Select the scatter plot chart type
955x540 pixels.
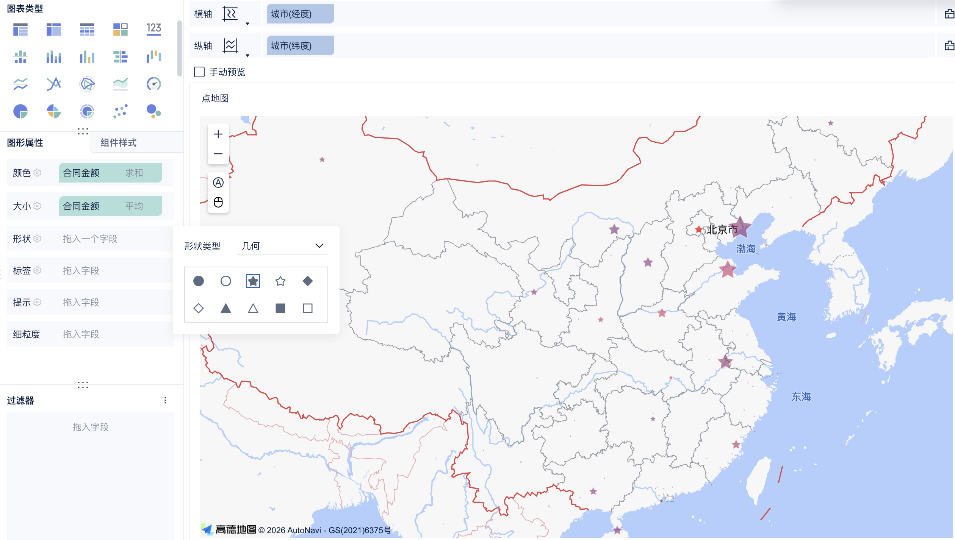pyautogui.click(x=121, y=112)
